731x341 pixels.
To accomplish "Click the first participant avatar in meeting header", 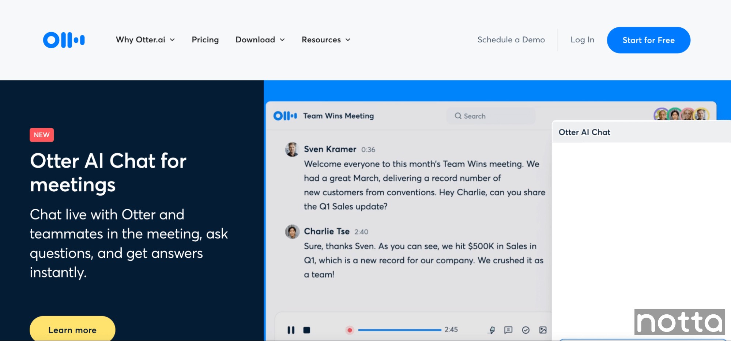I will click(x=661, y=114).
